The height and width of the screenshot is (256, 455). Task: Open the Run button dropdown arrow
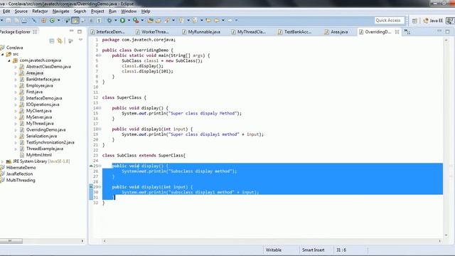[x=129, y=21]
